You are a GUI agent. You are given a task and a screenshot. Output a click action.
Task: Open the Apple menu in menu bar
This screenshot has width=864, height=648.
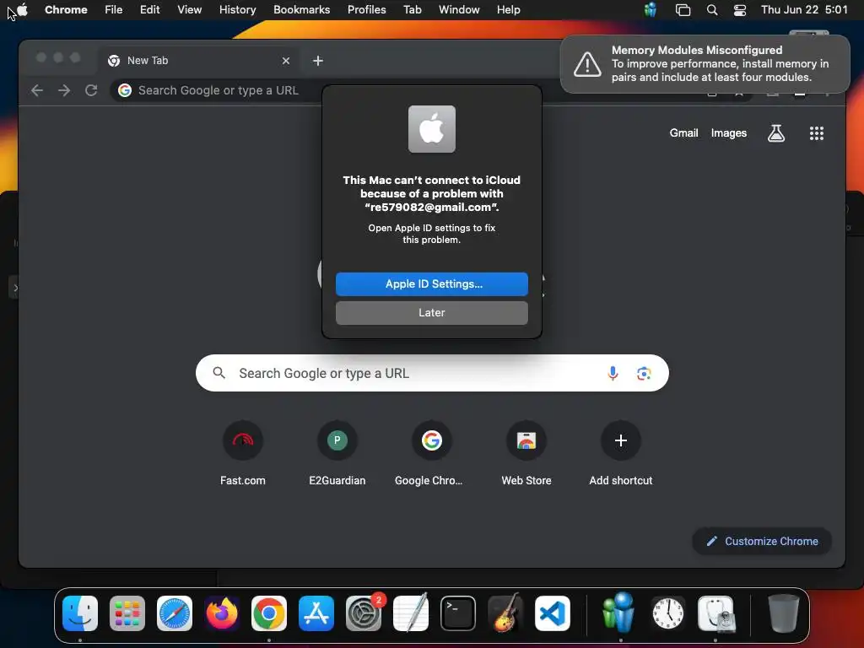pos(22,10)
